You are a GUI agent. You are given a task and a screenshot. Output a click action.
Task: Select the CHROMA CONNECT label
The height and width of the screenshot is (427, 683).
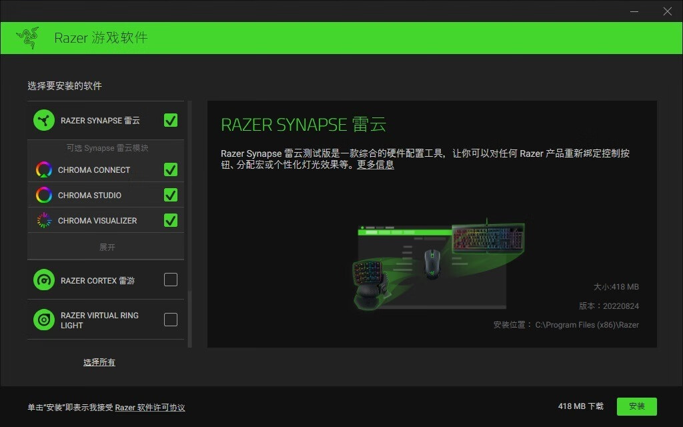point(94,170)
